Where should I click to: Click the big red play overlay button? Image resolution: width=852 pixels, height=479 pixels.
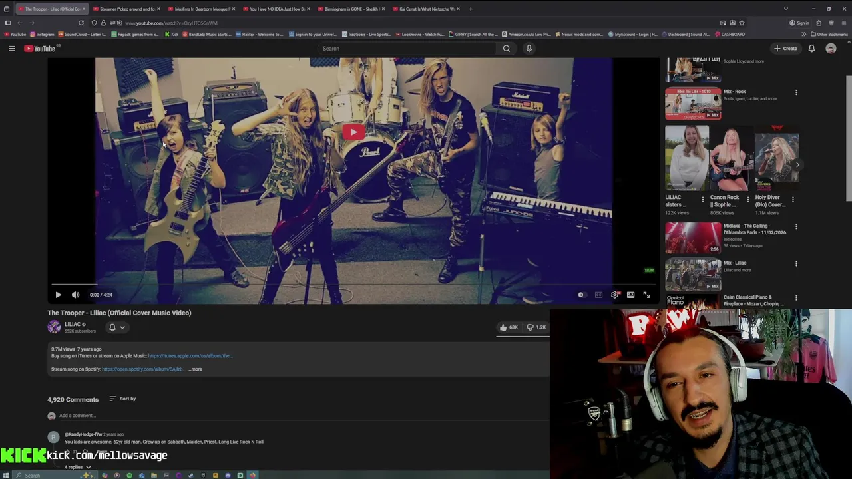(353, 132)
